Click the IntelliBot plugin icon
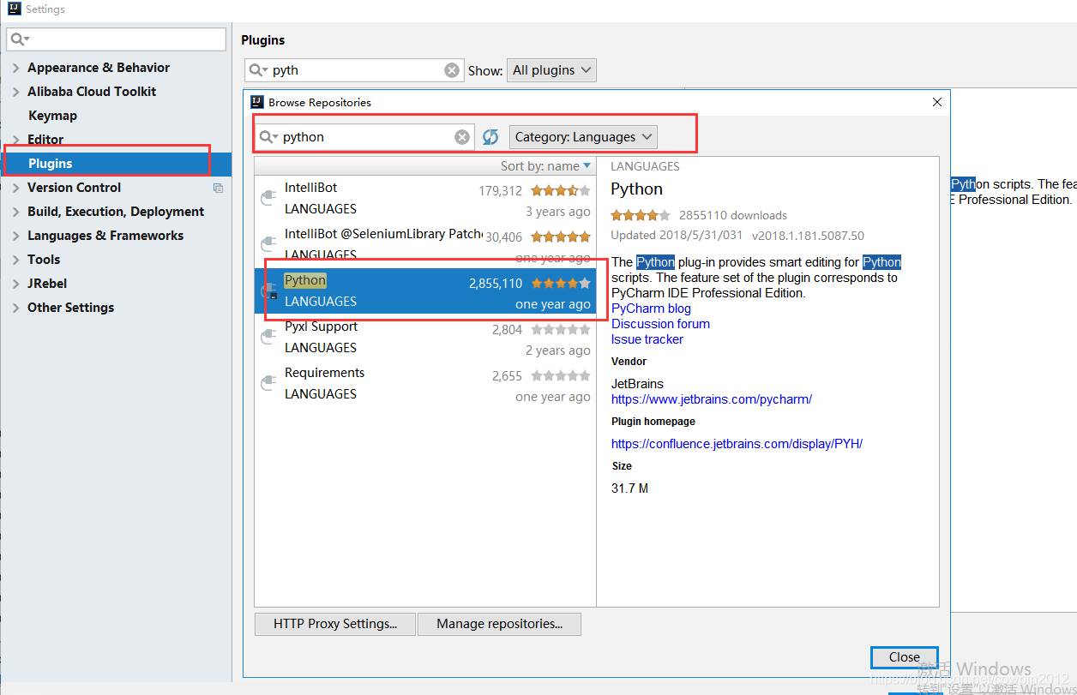The image size is (1077, 695). [269, 199]
